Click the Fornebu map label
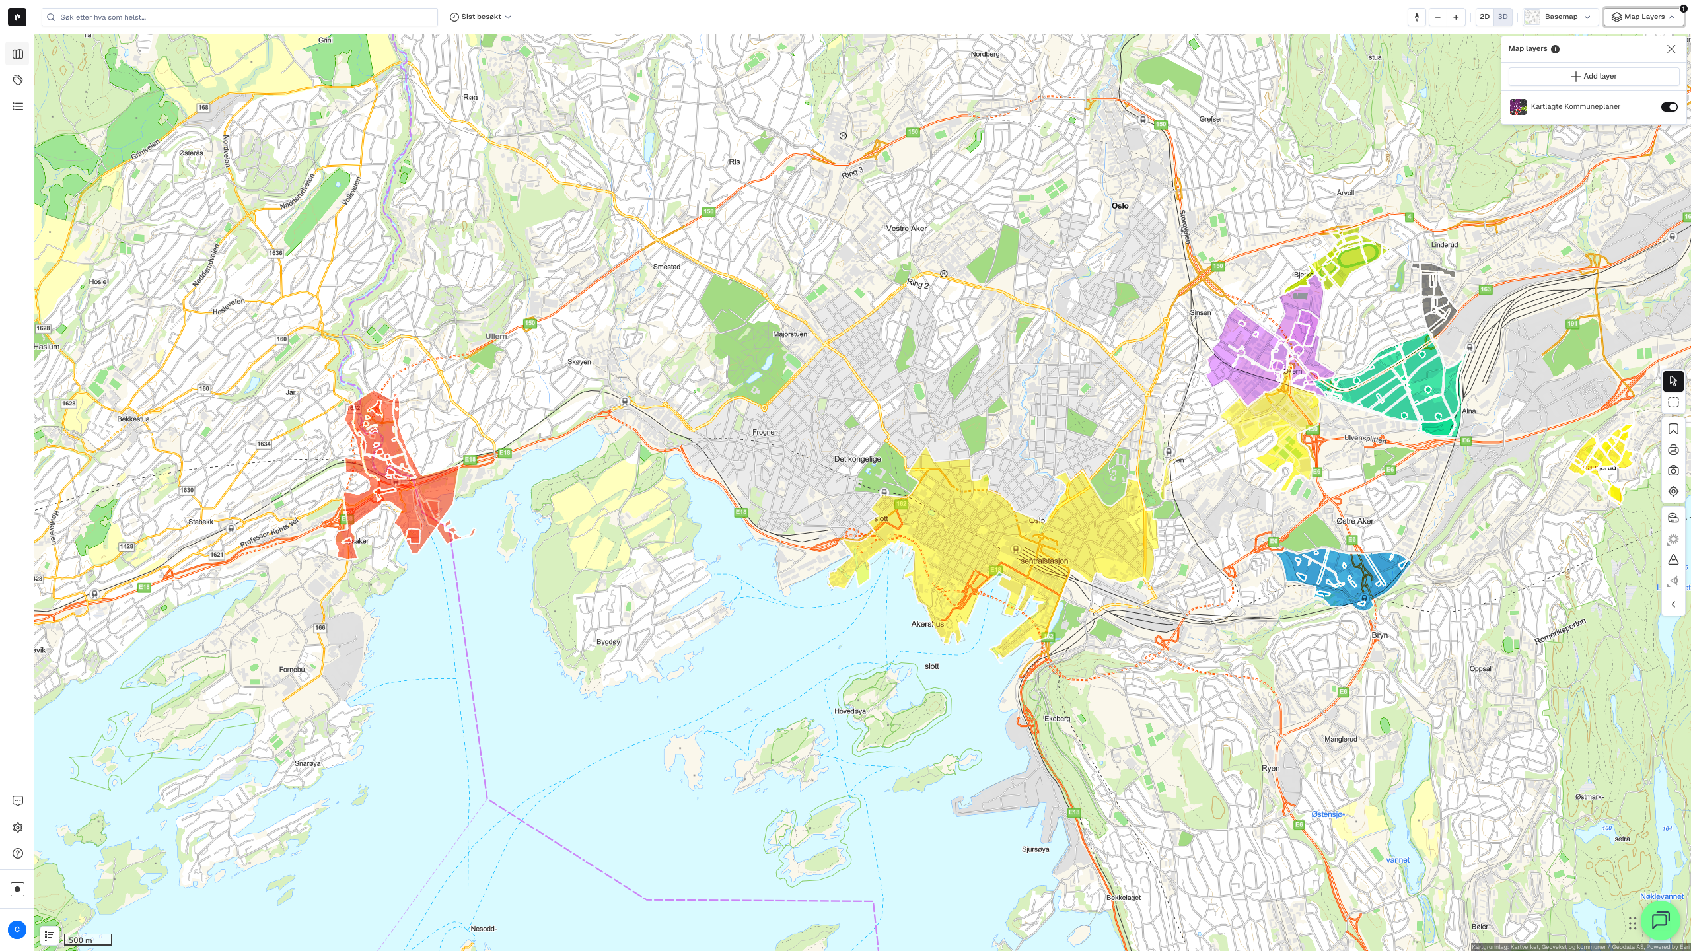The image size is (1691, 951). [x=292, y=670]
